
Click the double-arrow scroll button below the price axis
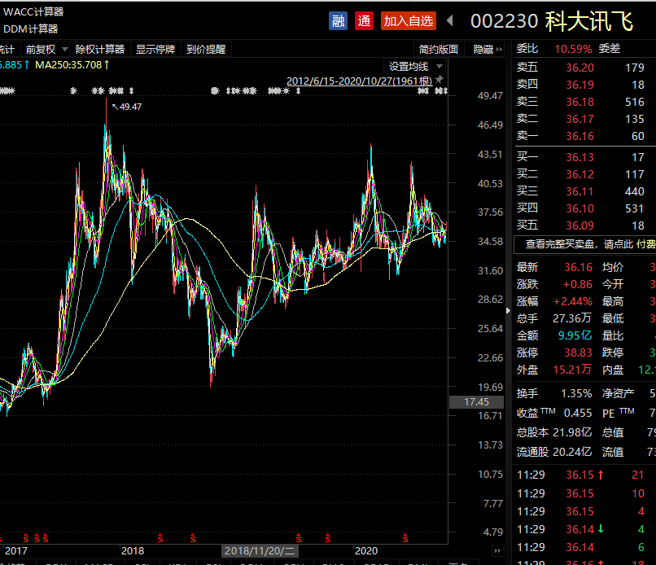(x=497, y=551)
